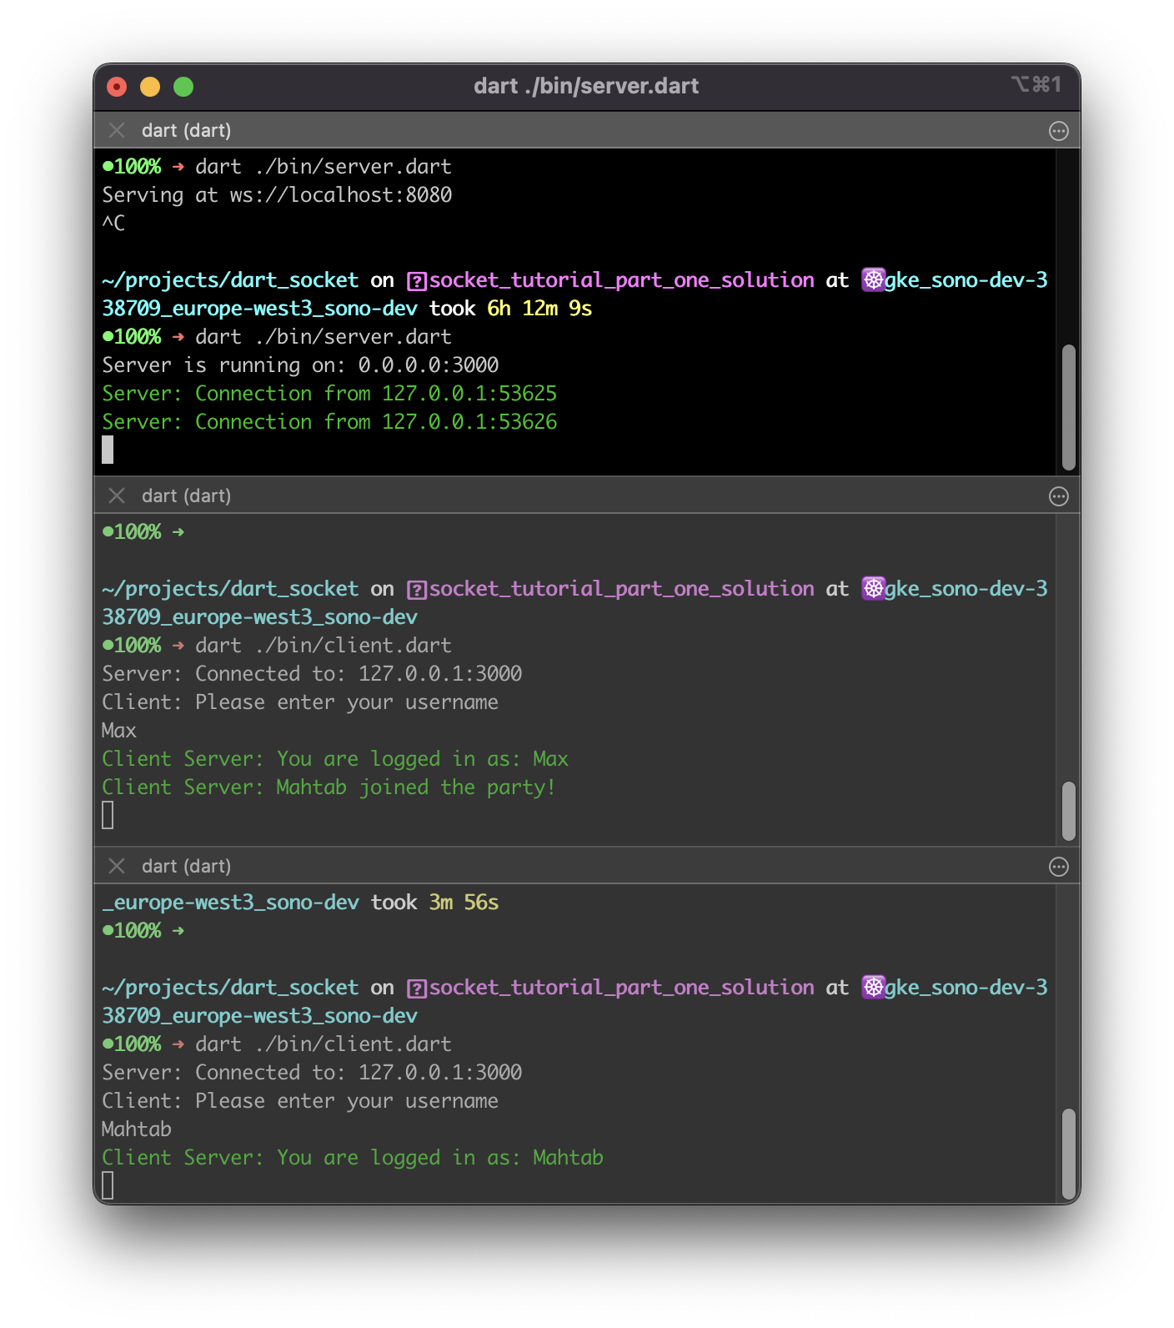Click 'Please enter your username' in bottom pane
The height and width of the screenshot is (1328, 1174).
tap(347, 1101)
